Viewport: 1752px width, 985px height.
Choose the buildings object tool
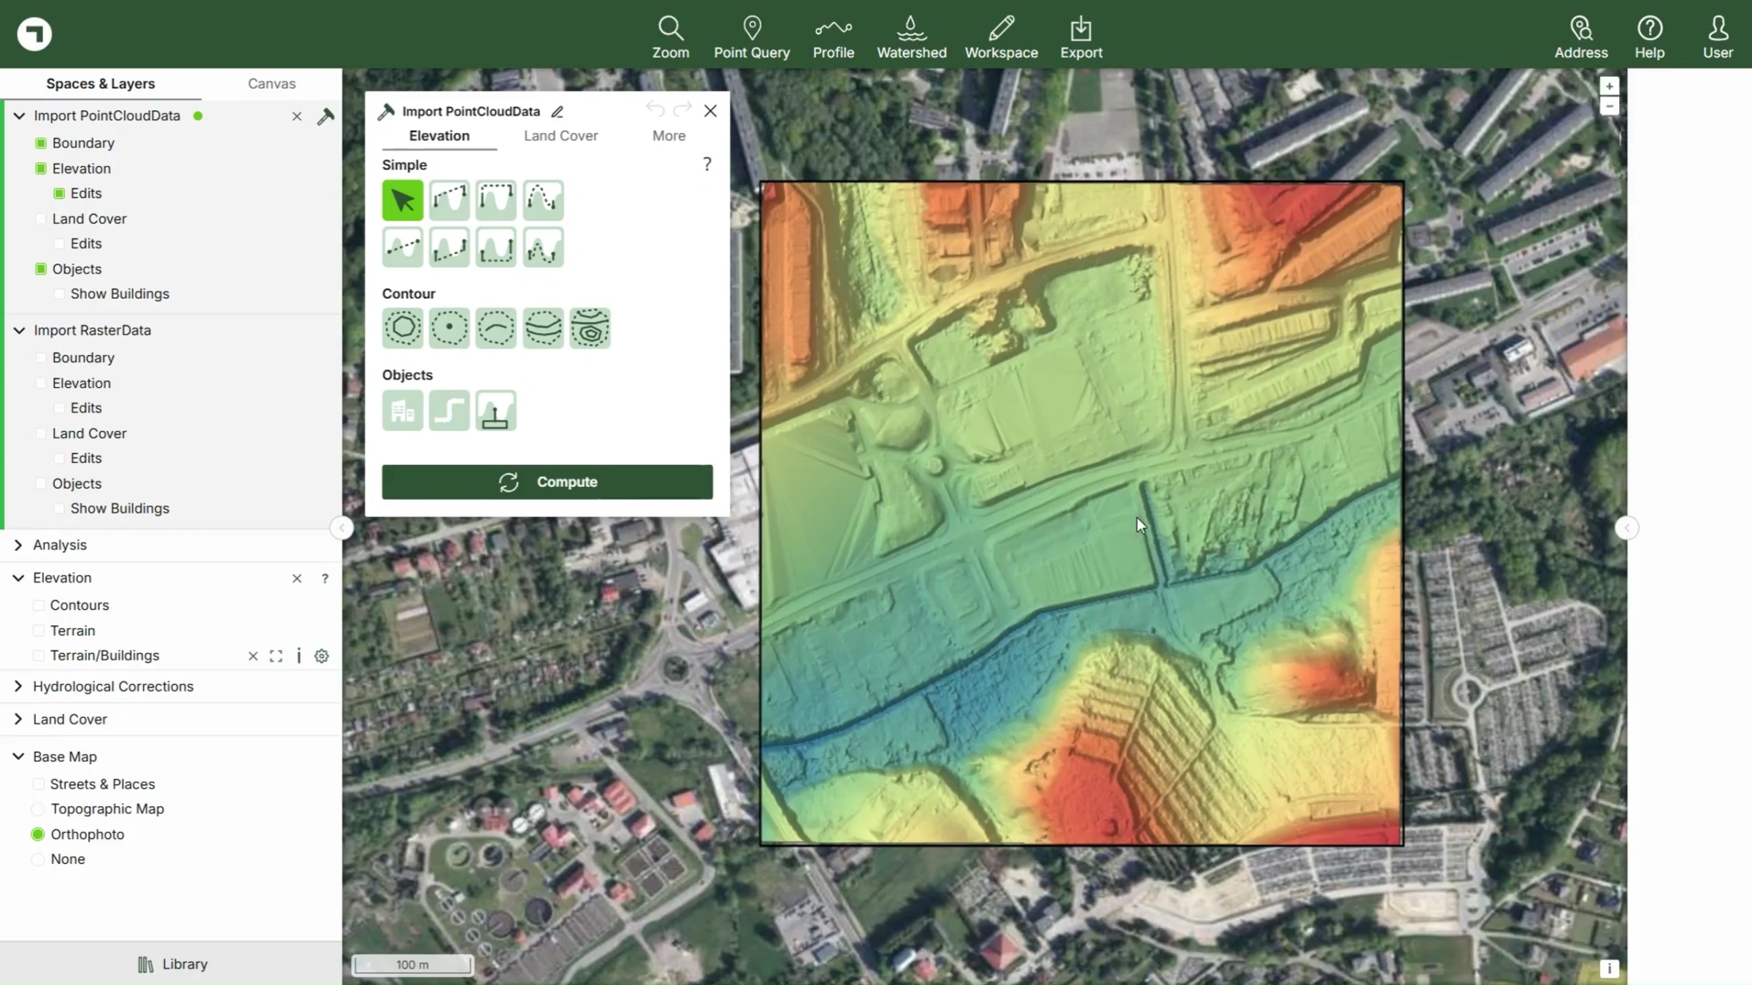click(x=402, y=410)
